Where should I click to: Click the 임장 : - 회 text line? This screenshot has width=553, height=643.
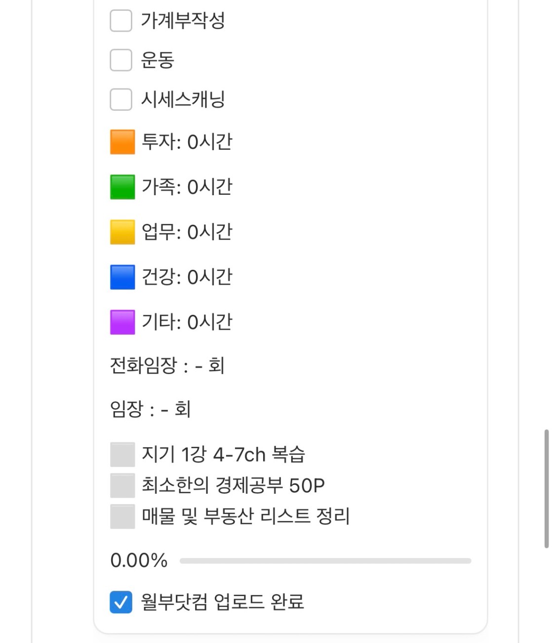point(150,409)
